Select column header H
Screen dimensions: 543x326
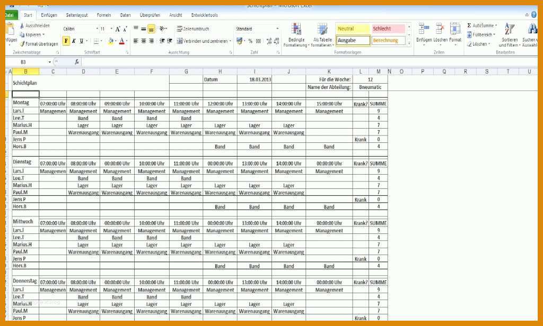tap(220, 71)
